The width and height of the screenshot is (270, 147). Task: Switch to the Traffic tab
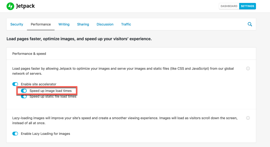(x=126, y=24)
